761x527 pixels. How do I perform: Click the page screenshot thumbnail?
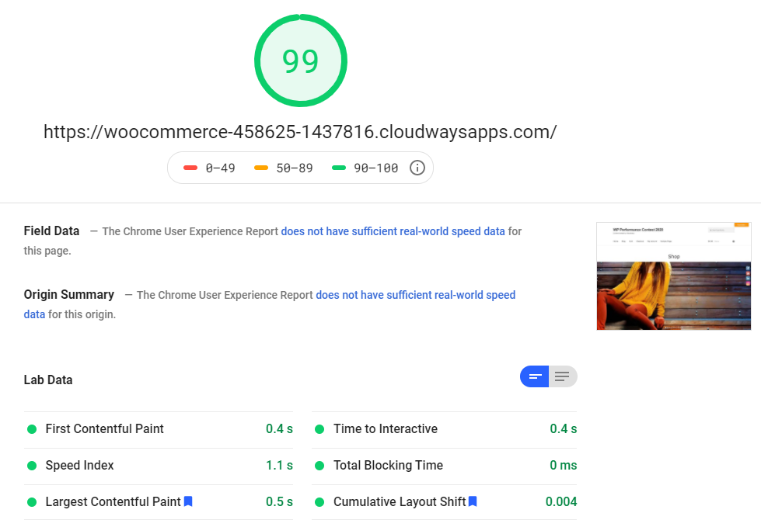point(674,276)
